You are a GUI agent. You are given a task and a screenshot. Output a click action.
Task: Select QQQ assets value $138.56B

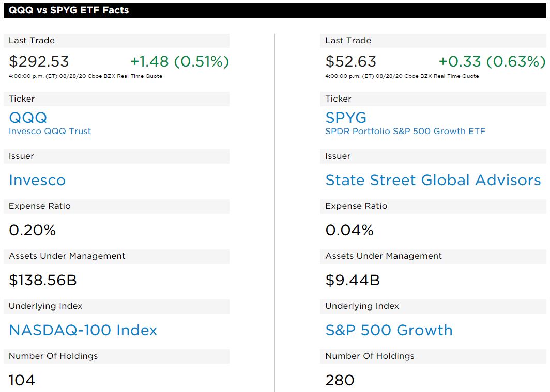[x=43, y=280]
